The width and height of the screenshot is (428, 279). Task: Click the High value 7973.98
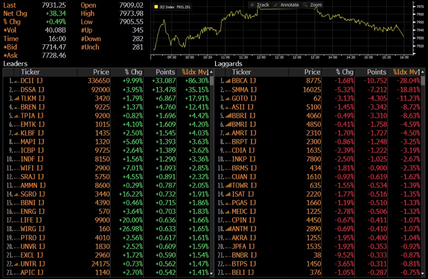pos(131,14)
